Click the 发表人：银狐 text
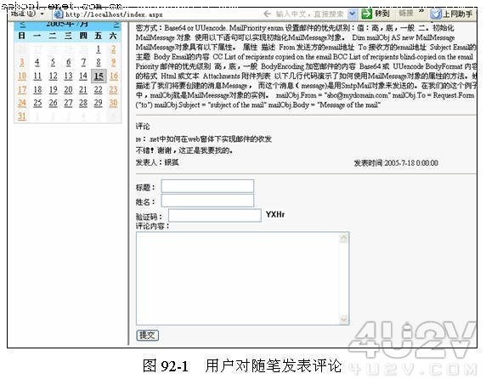The width and height of the screenshot is (486, 379). [x=157, y=162]
